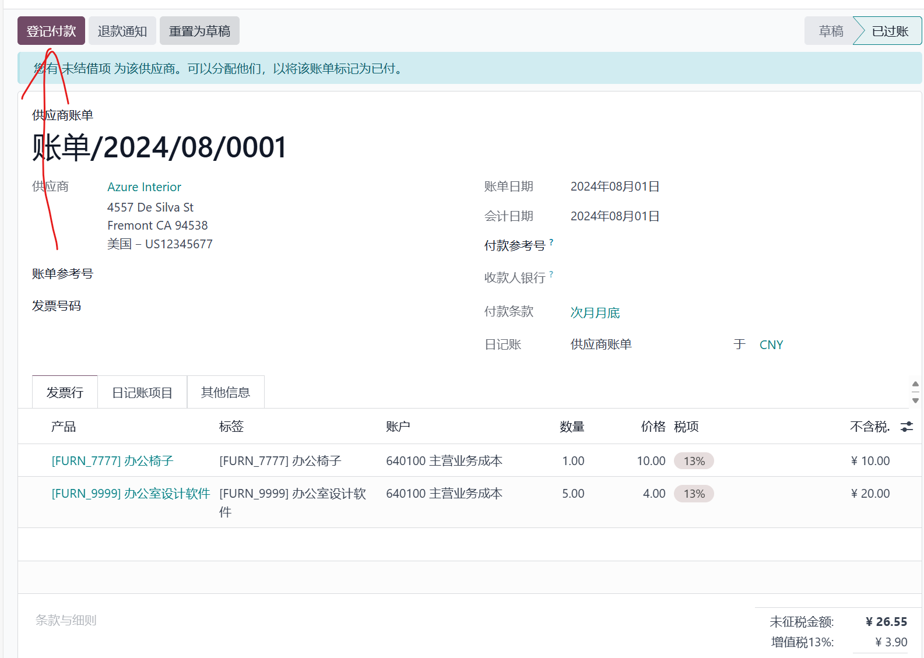
Task: Switch to the 发票行 tab
Action: coord(65,393)
